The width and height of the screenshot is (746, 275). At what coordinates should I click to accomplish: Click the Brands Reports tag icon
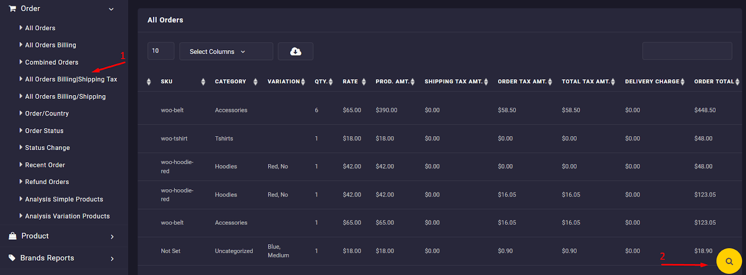click(x=12, y=258)
